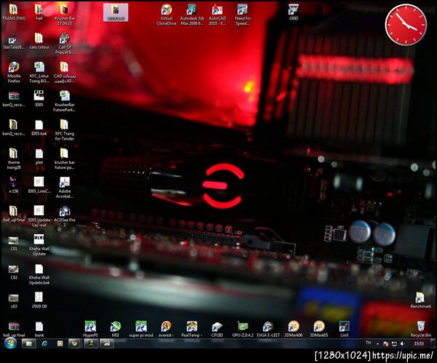Open the StarTalesB shortcut
The image size is (437, 363).
coord(13,41)
